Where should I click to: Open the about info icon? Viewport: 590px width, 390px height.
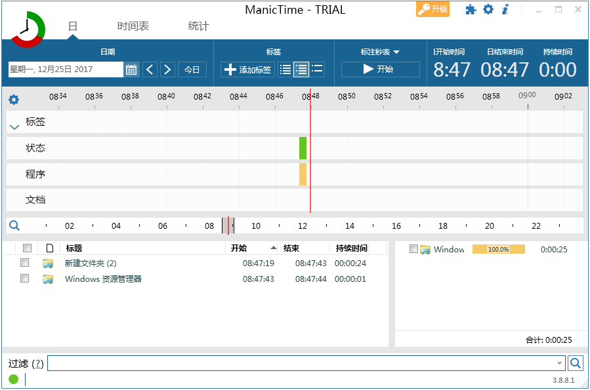pyautogui.click(x=505, y=9)
